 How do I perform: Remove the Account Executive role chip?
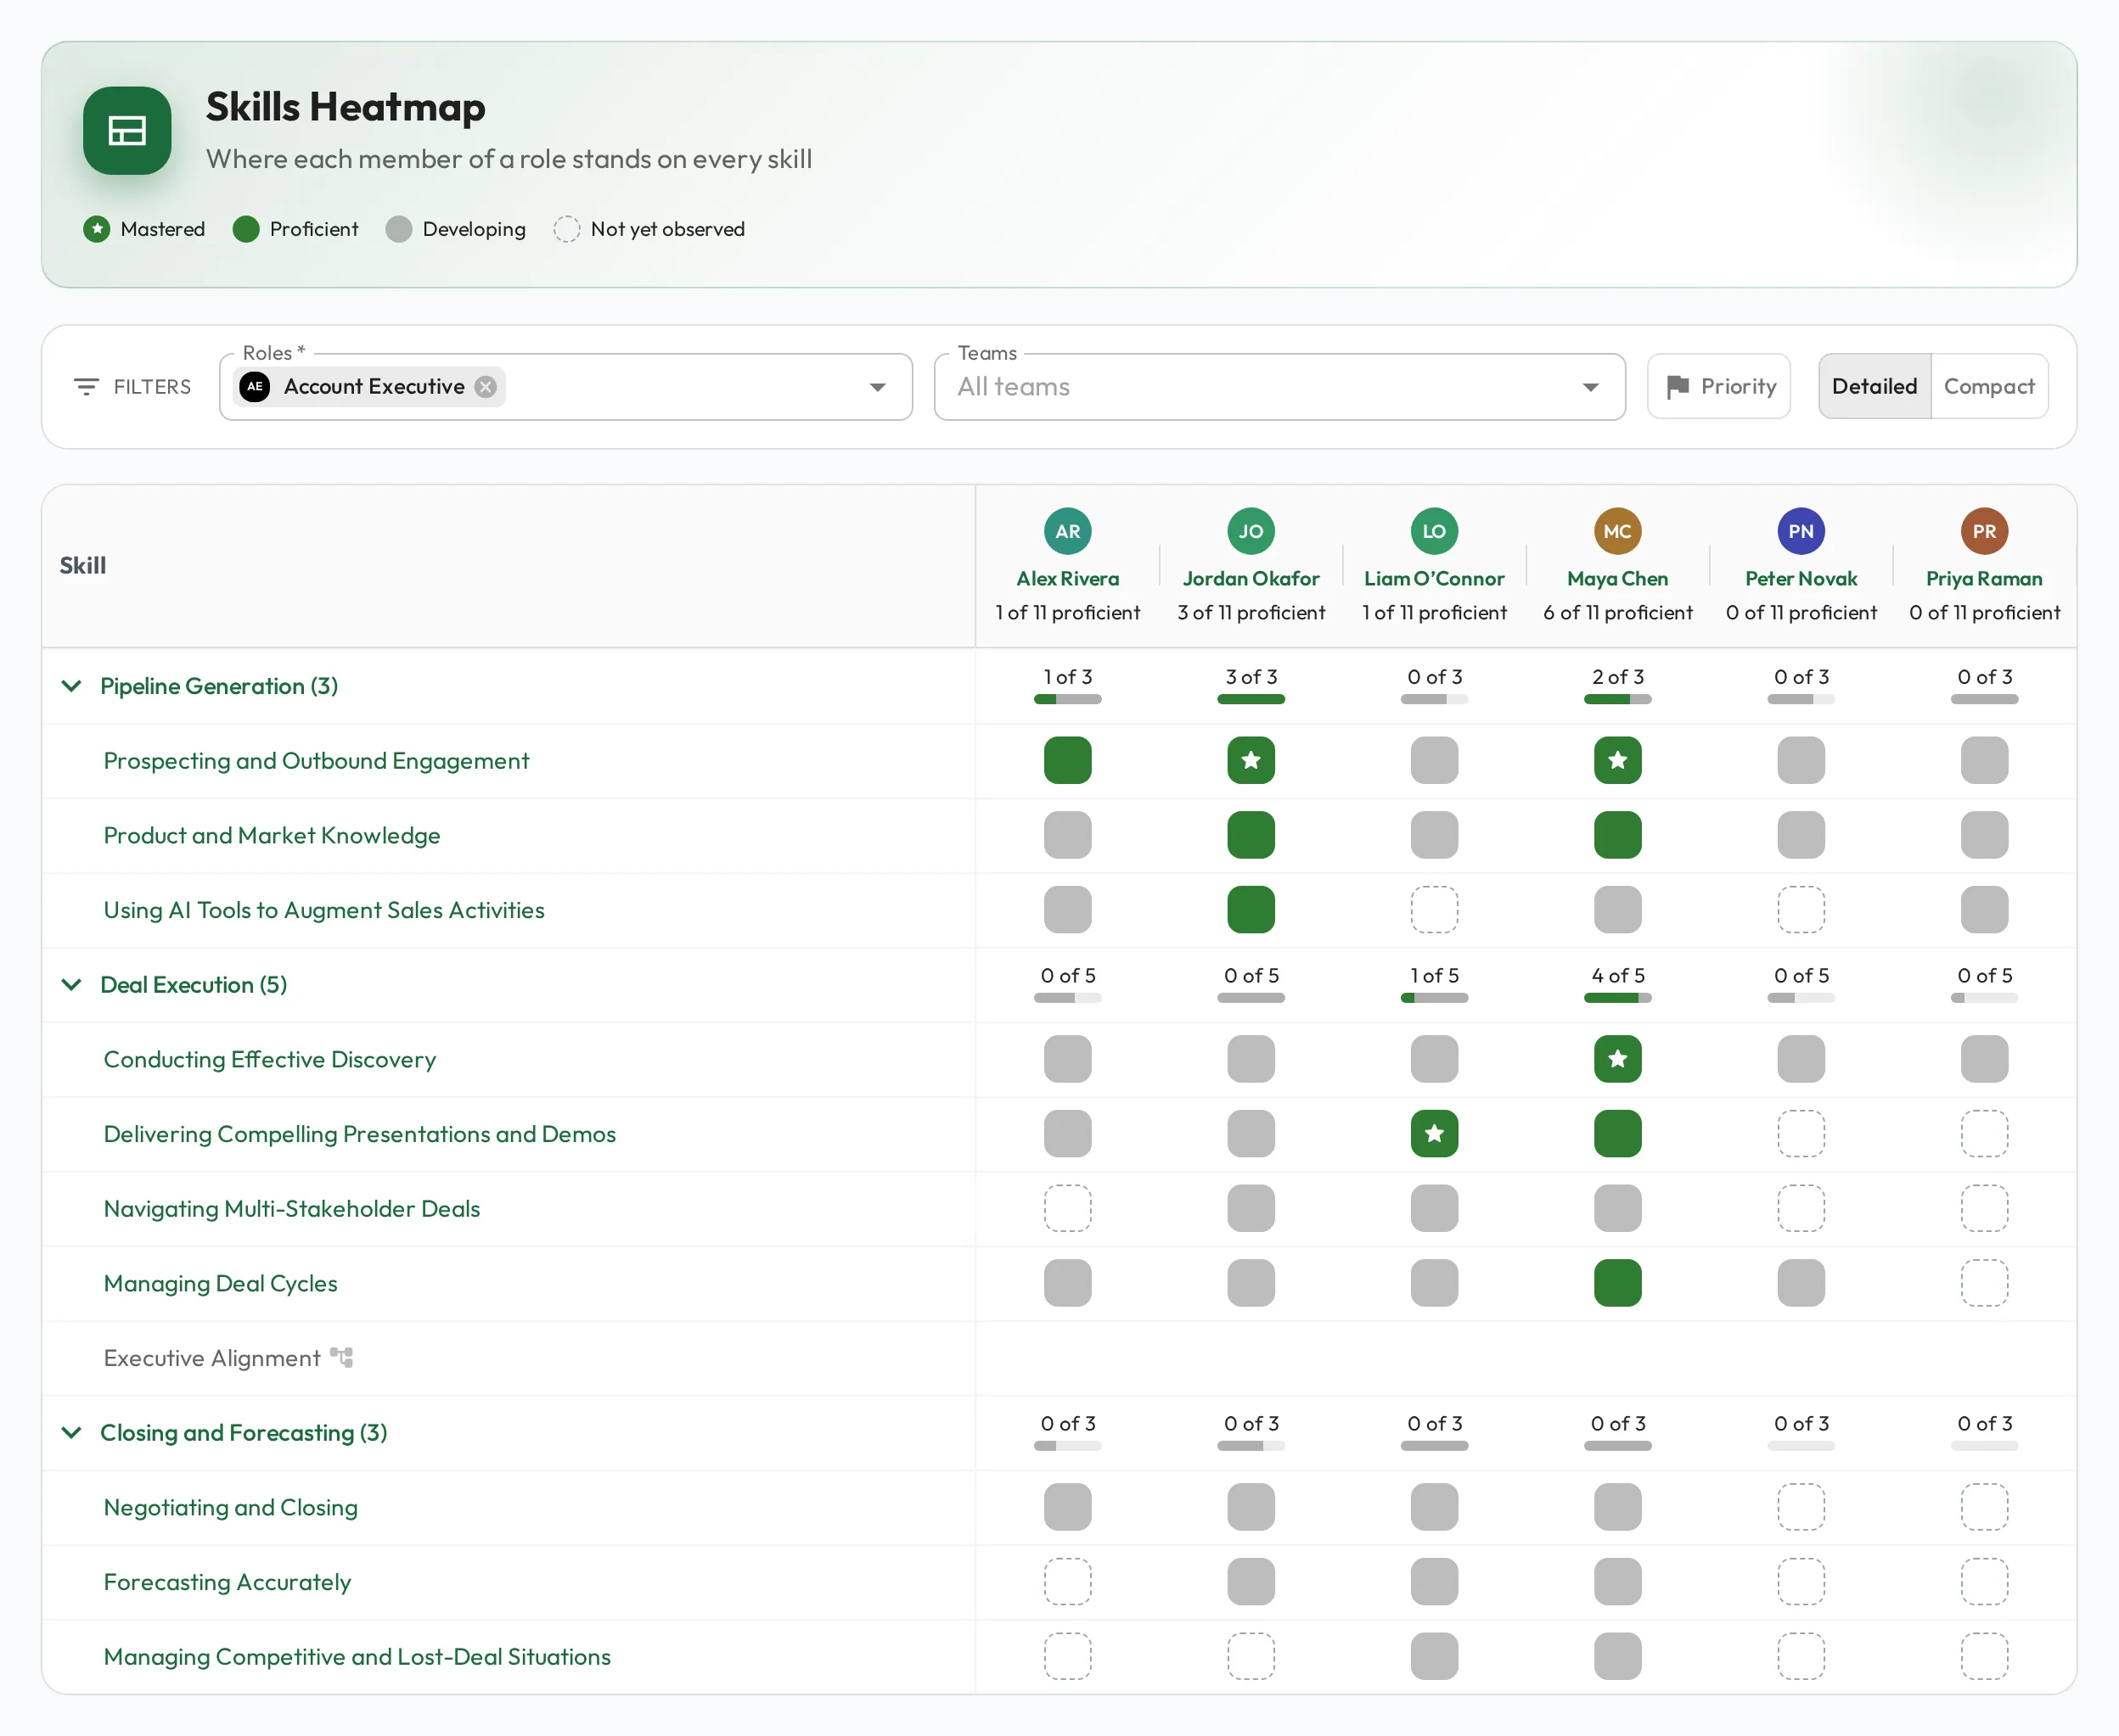[x=486, y=387]
